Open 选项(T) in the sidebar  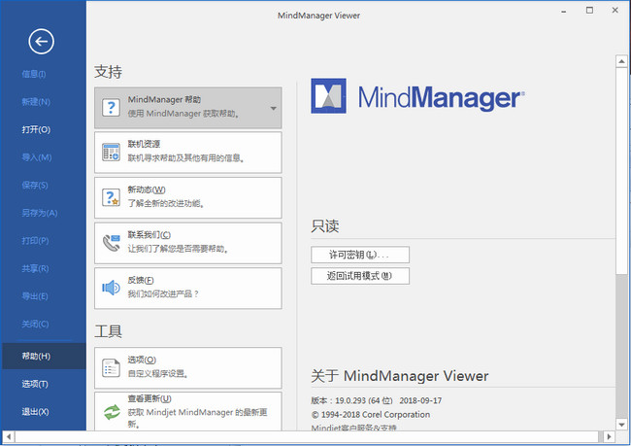[35, 384]
